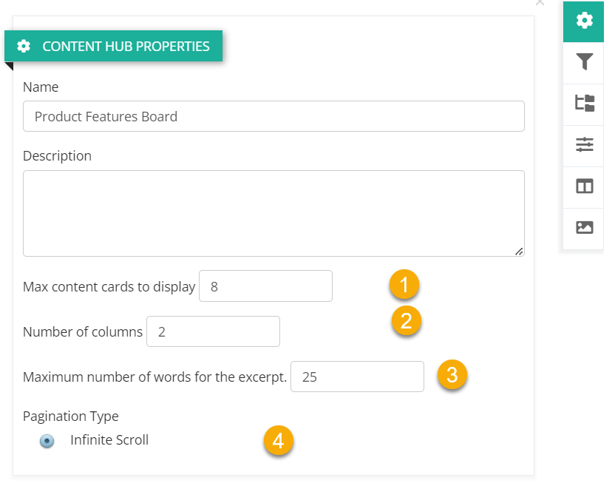Open the folder tree structure icon
The width and height of the screenshot is (615, 489).
(584, 104)
